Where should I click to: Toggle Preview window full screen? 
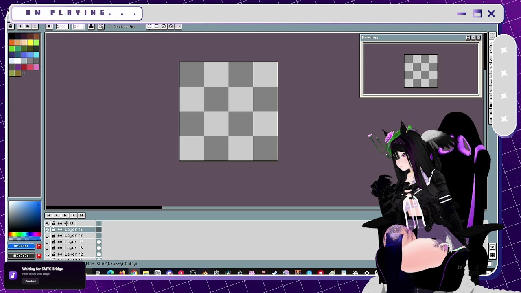[468, 37]
